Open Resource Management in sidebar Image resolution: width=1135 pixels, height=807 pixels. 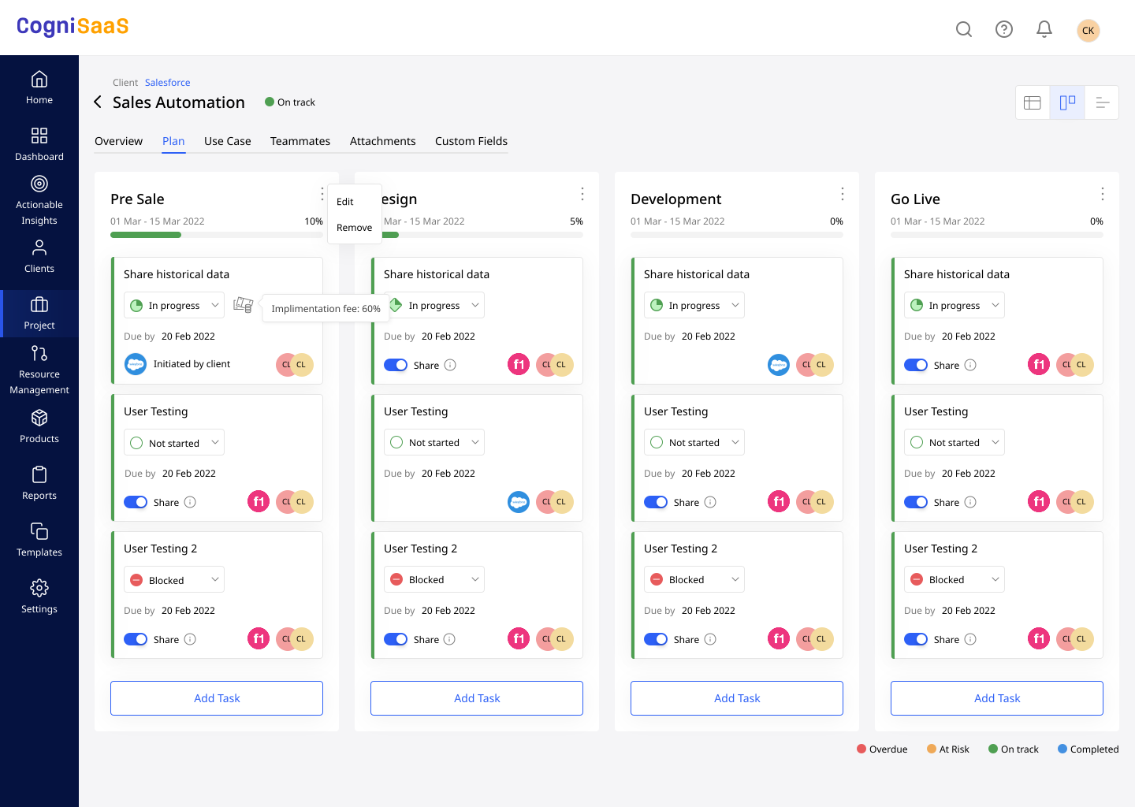point(39,370)
